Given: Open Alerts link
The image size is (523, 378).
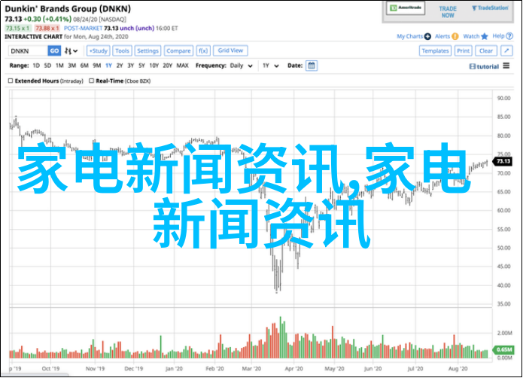Looking at the screenshot, I should point(442,36).
